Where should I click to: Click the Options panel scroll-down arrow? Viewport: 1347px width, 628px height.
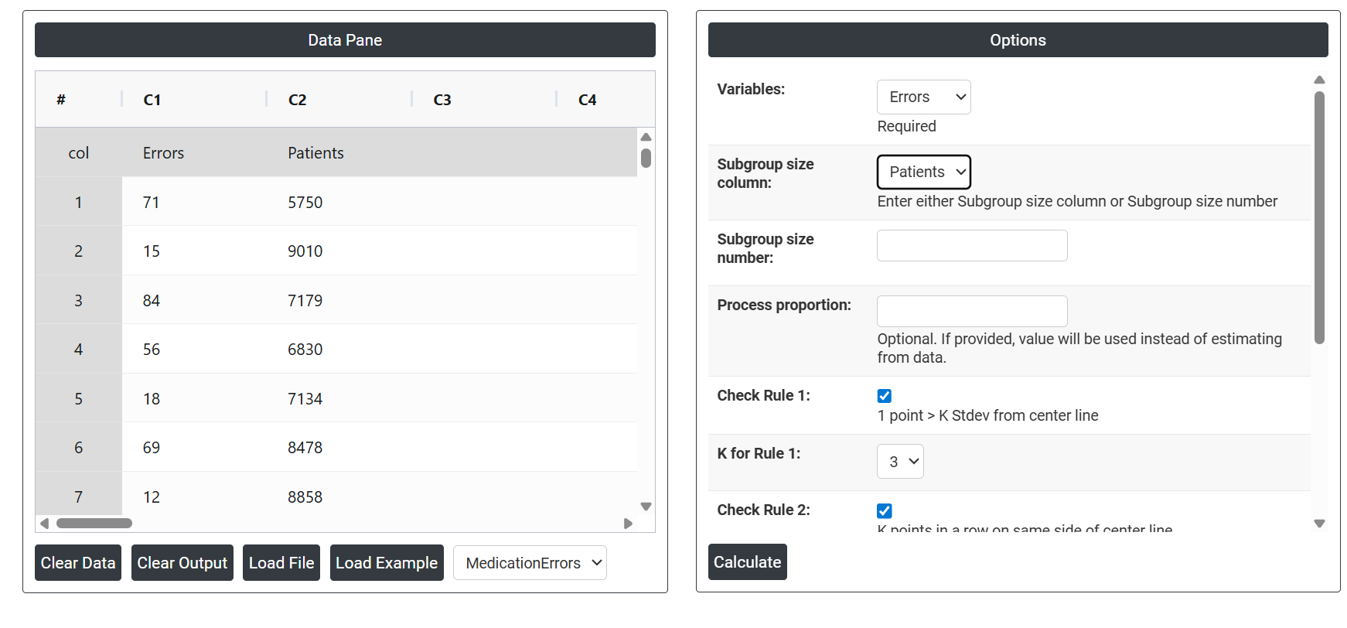pos(1319,524)
